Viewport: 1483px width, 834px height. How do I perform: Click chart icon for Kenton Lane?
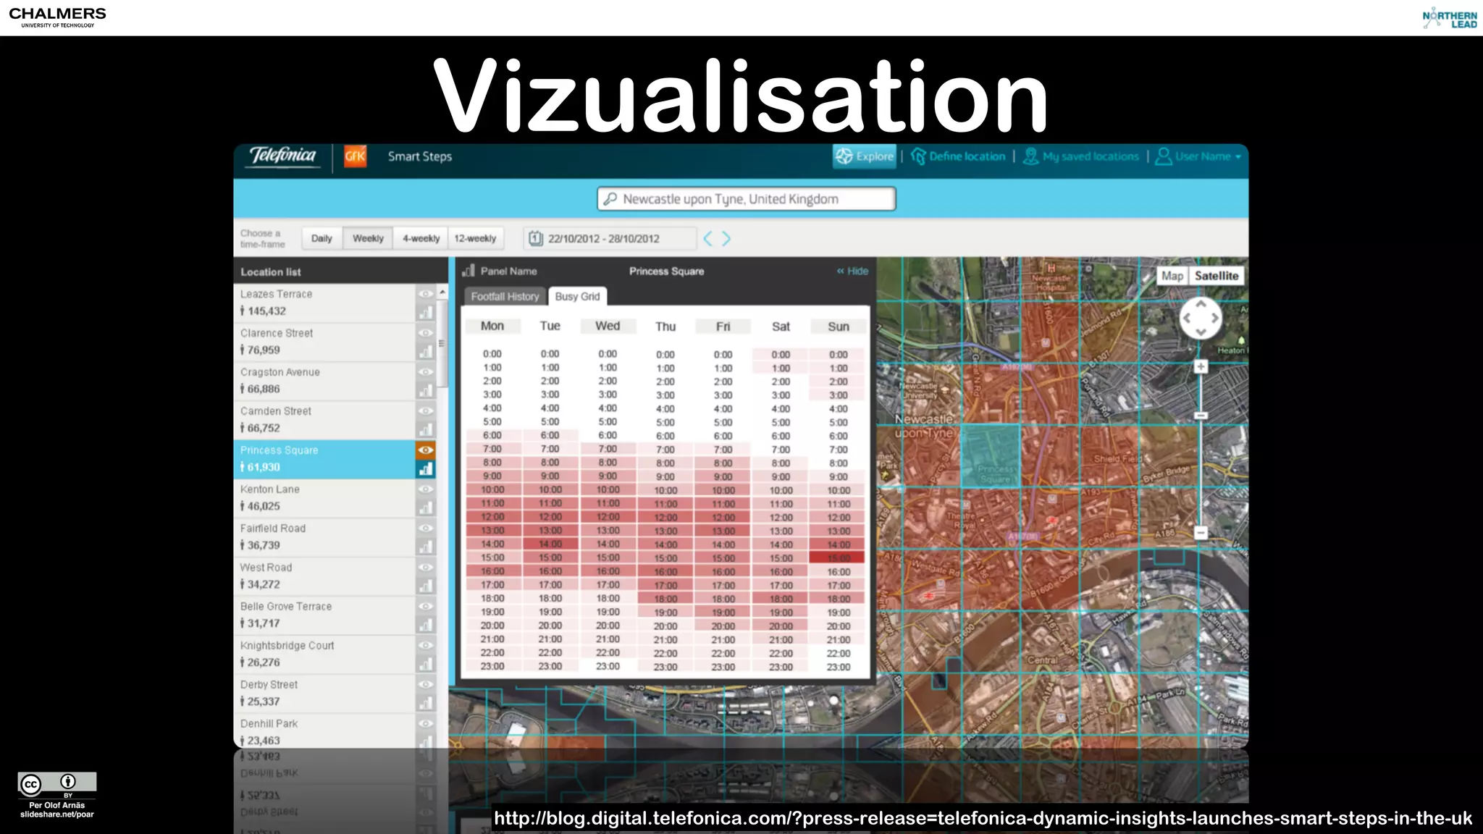(x=426, y=507)
